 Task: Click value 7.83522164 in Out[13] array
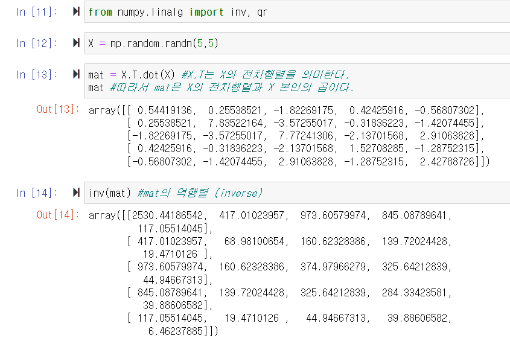point(235,123)
